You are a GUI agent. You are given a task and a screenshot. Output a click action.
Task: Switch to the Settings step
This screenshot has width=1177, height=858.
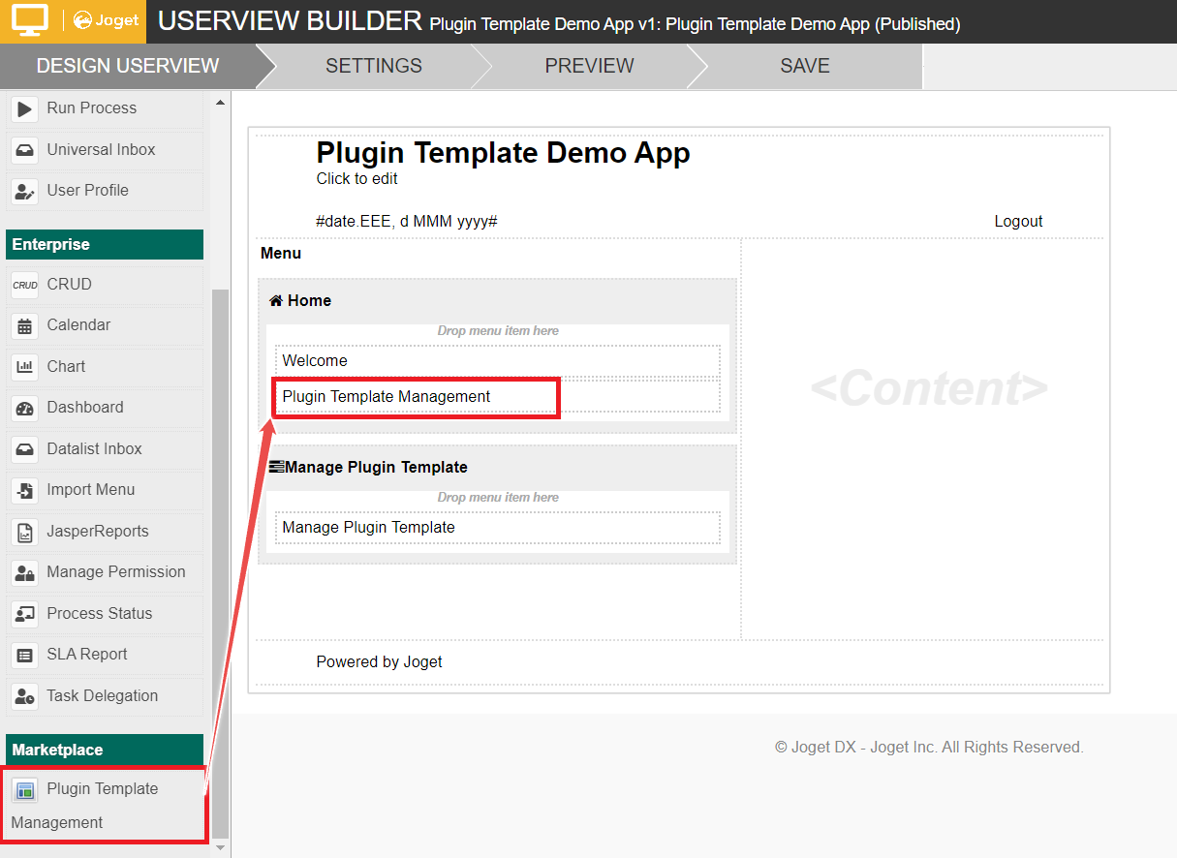click(374, 66)
